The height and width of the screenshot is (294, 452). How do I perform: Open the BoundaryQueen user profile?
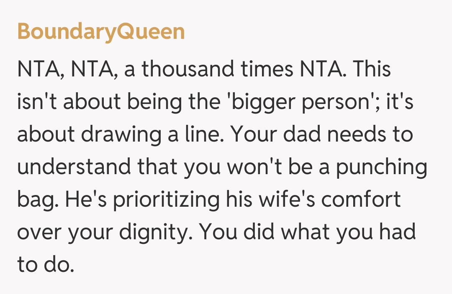101,32
